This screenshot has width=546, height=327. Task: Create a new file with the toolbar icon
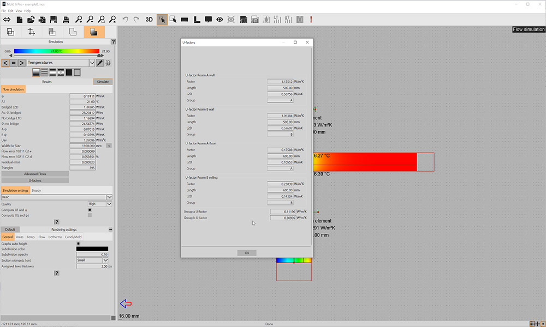[20, 20]
